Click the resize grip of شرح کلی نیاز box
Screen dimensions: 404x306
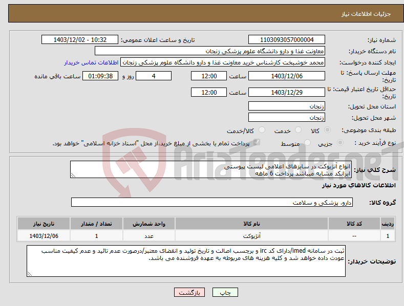pyautogui.click(x=73, y=175)
